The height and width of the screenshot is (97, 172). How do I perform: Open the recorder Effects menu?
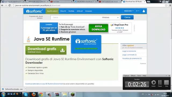click(133, 76)
